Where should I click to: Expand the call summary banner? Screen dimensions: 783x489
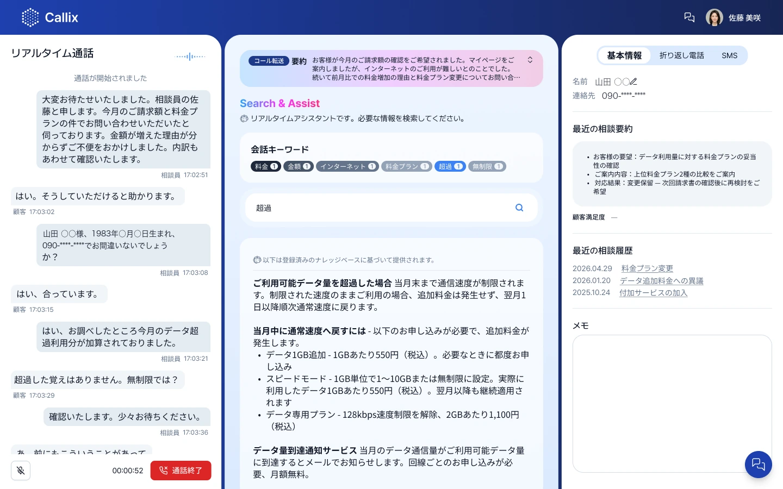pyautogui.click(x=530, y=60)
